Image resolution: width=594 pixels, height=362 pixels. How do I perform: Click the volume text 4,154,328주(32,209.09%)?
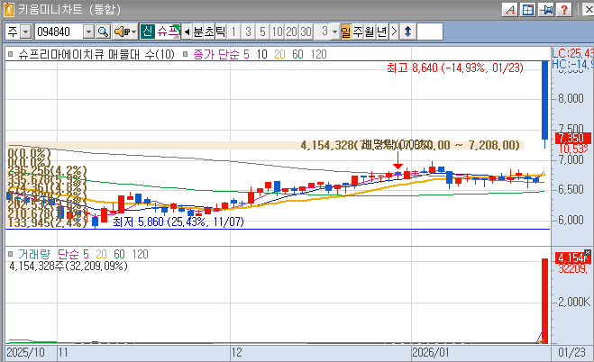(69, 266)
